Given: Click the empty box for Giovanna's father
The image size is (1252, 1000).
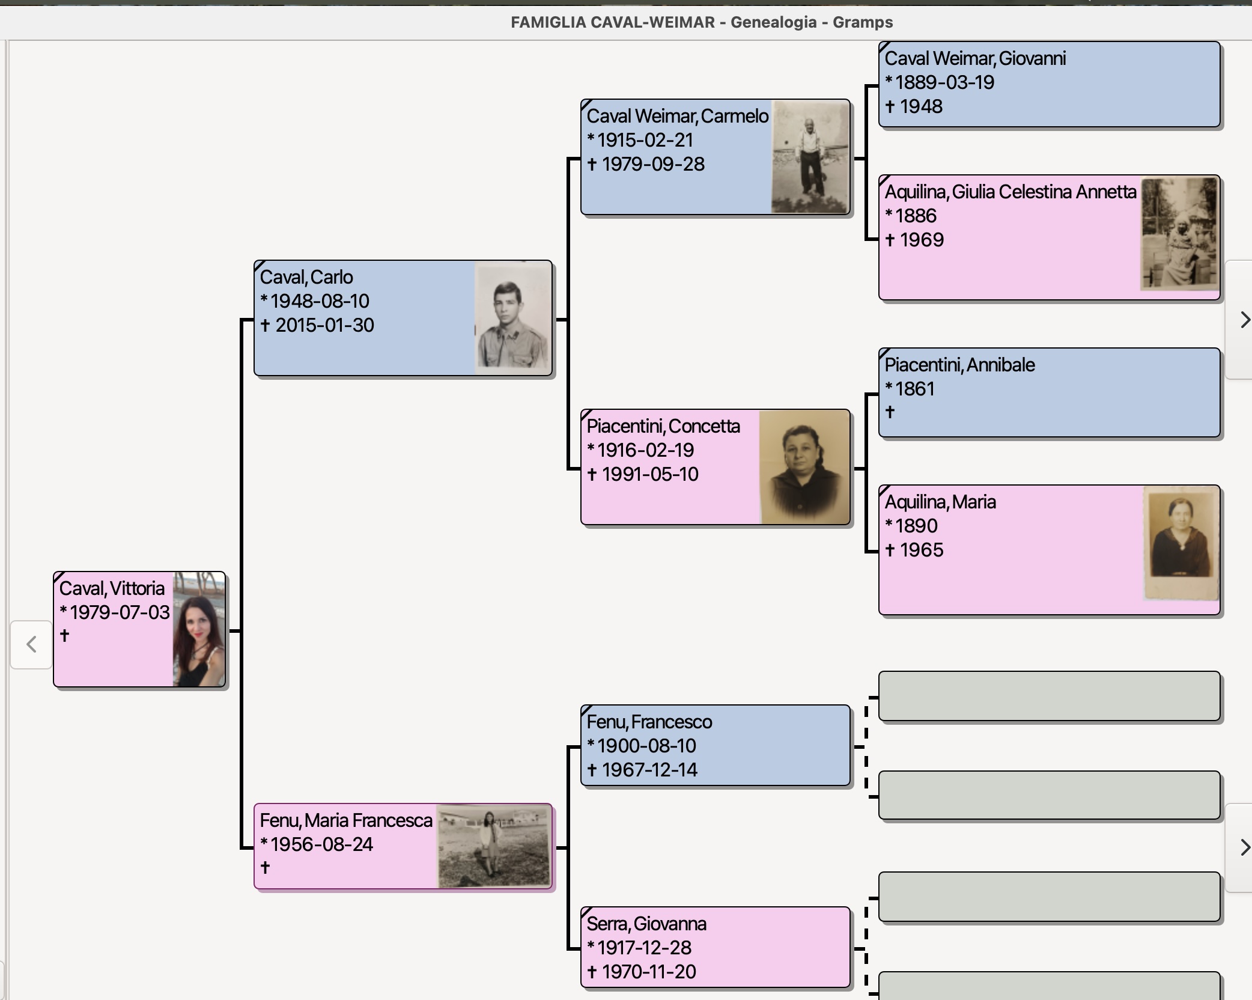Looking at the screenshot, I should click(x=1048, y=897).
